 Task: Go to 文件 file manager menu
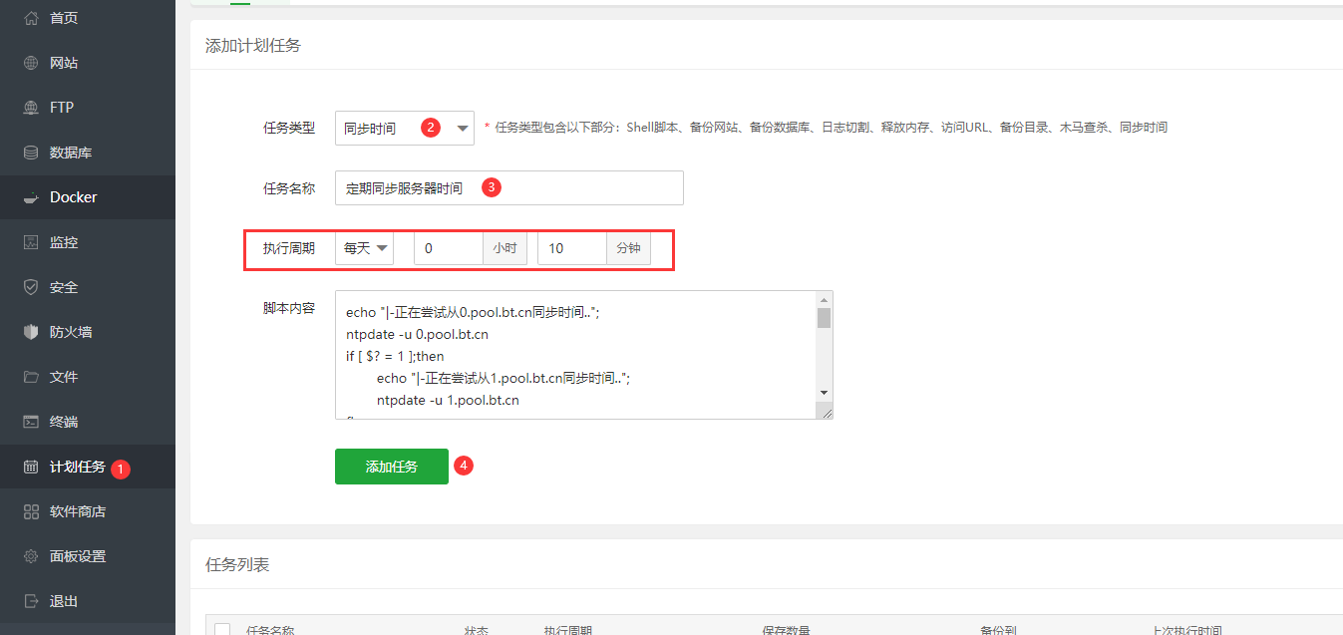64,377
